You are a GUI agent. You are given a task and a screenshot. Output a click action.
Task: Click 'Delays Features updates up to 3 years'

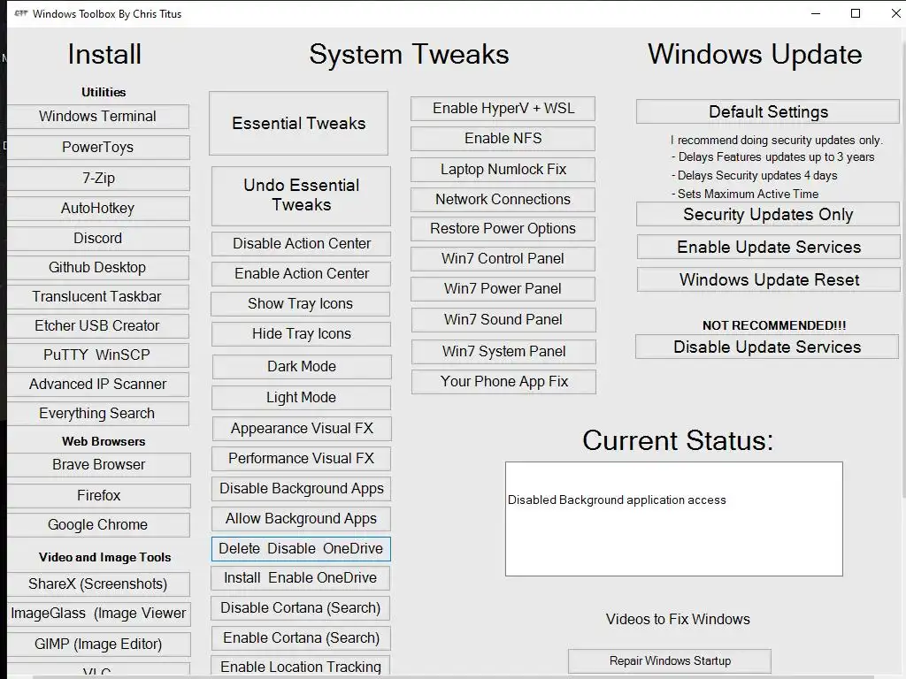tap(773, 157)
